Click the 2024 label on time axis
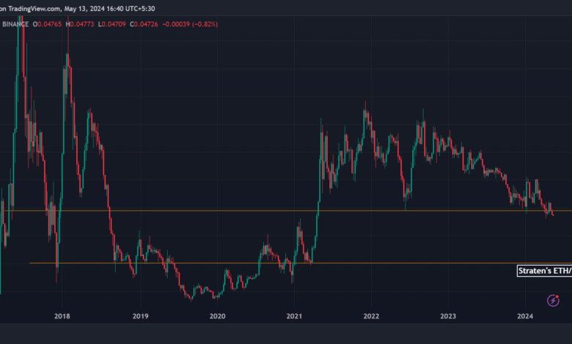This screenshot has width=572, height=344. point(525,316)
